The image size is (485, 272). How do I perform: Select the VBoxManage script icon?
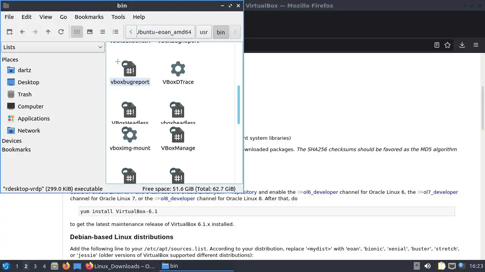(178, 134)
